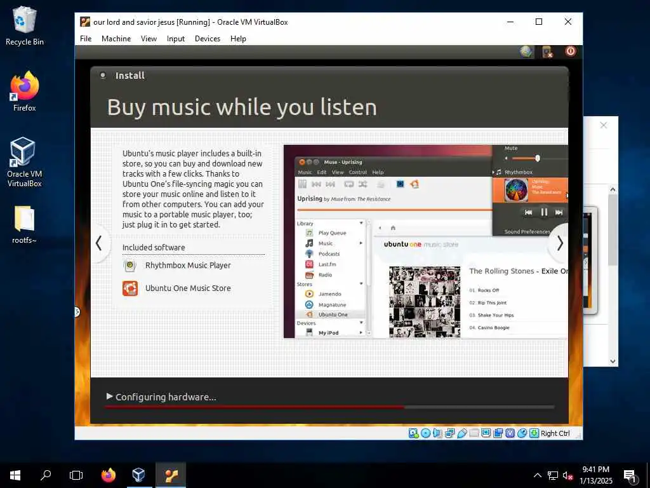Show hidden system tray icons
The height and width of the screenshot is (488, 650).
(x=537, y=475)
